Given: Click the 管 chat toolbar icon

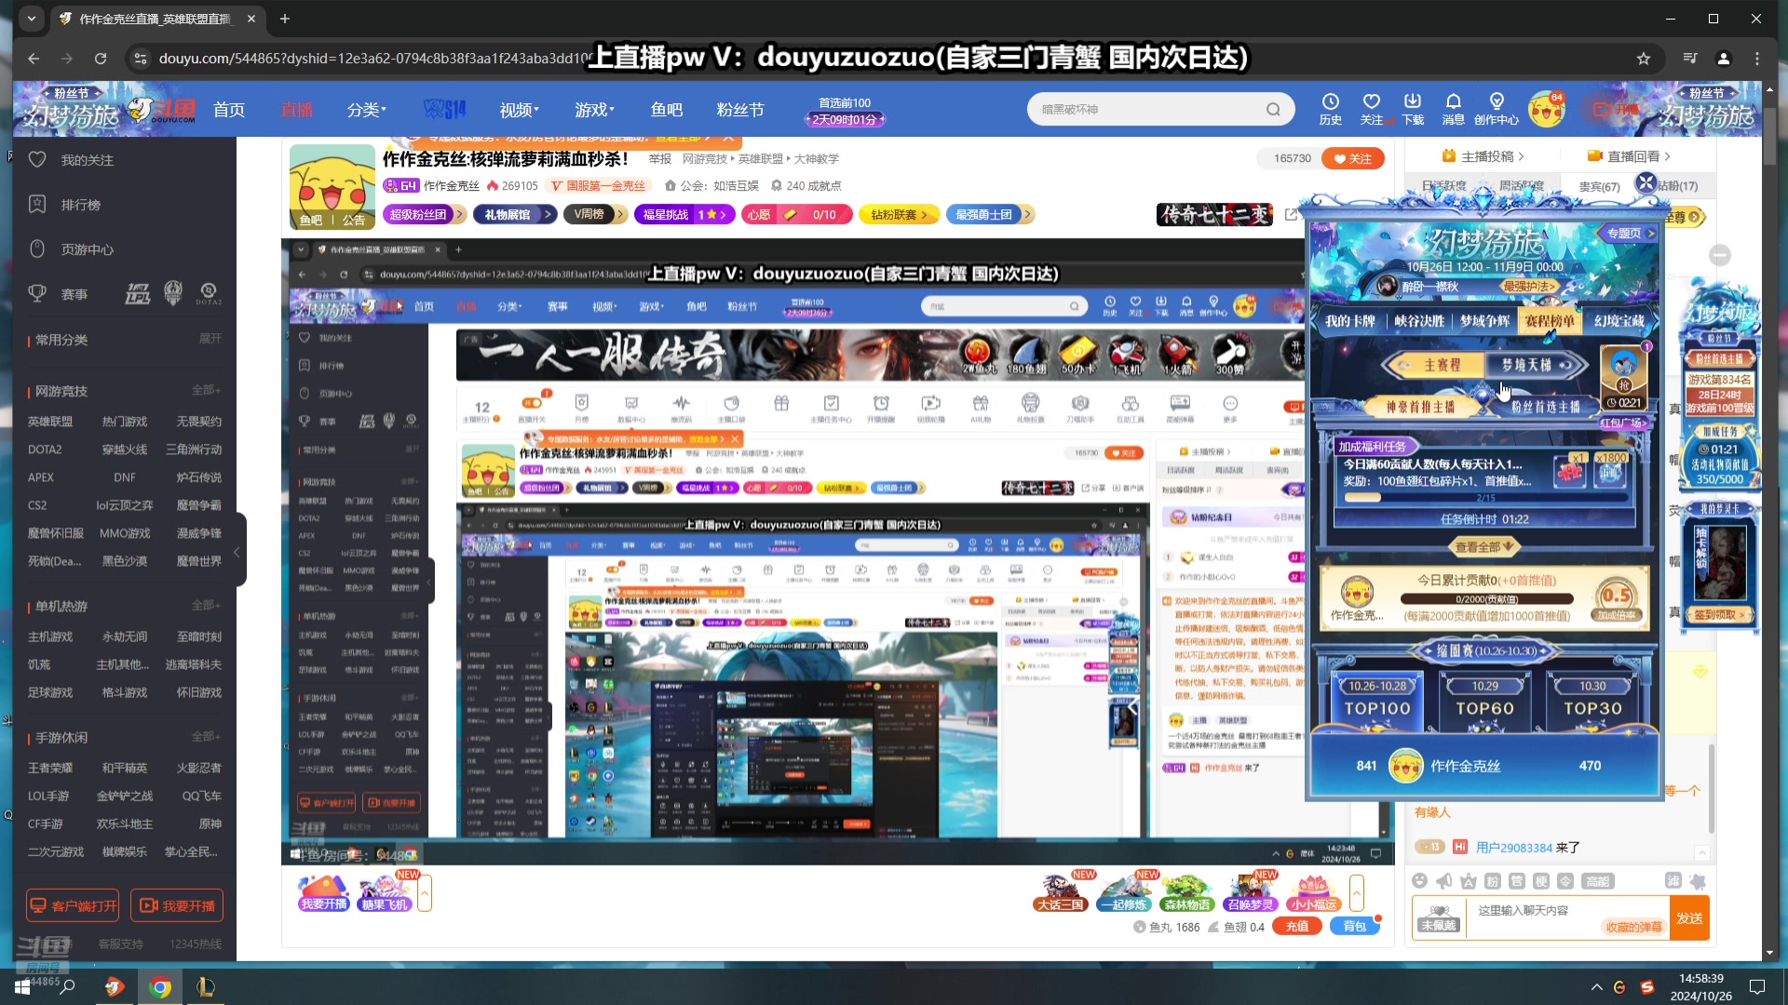Looking at the screenshot, I should pos(1516,880).
